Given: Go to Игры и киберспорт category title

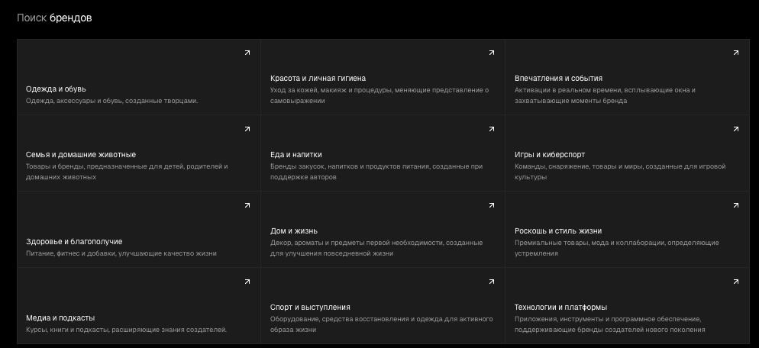Looking at the screenshot, I should [x=550, y=154].
